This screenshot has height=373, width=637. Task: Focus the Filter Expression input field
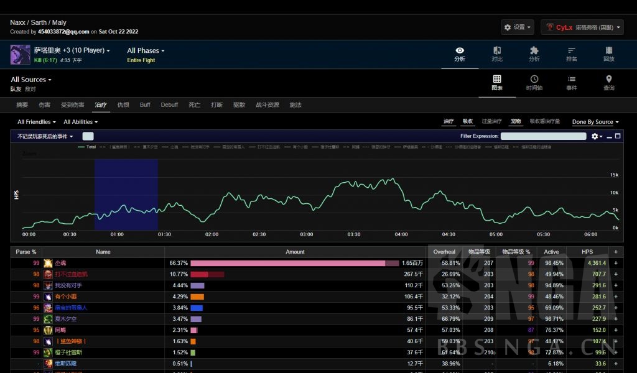tap(544, 136)
